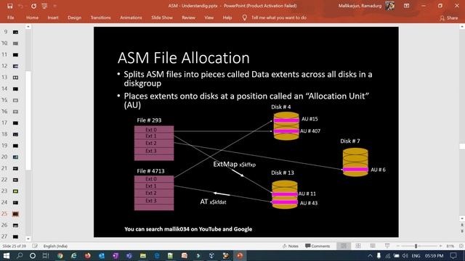Viewport: 465px width, 261px height.
Task: Open Ribbon Display Options icon
Action: (406, 6)
